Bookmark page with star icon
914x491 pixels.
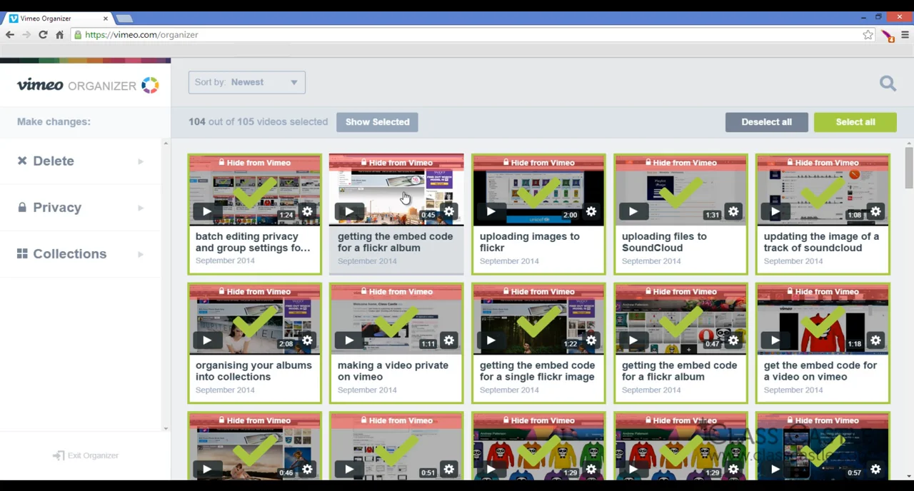(x=868, y=34)
